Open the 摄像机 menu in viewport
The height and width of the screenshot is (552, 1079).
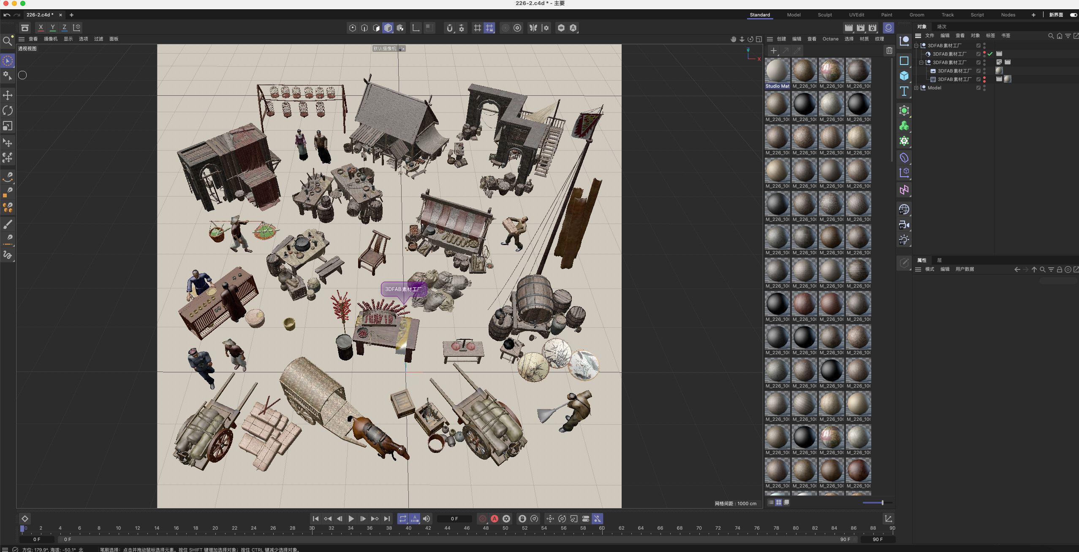tap(51, 39)
